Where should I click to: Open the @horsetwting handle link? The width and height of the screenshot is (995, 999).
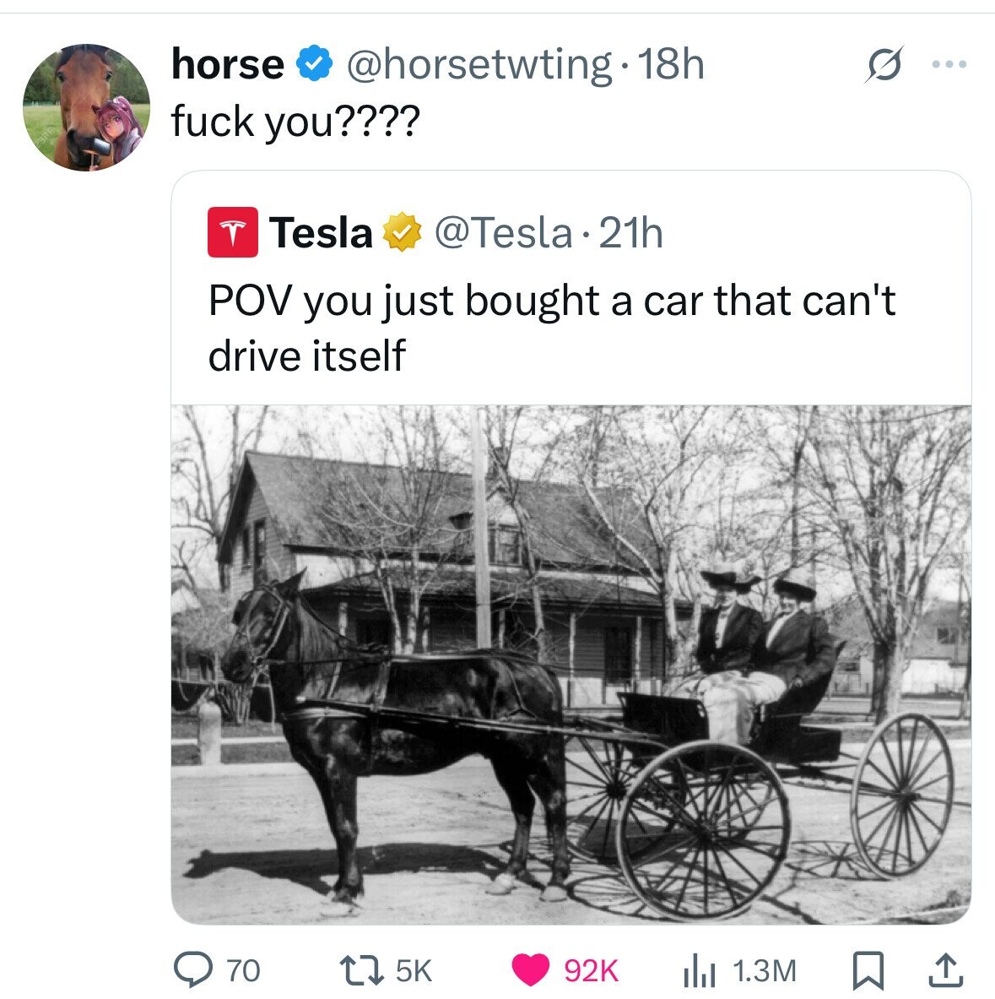478,65
